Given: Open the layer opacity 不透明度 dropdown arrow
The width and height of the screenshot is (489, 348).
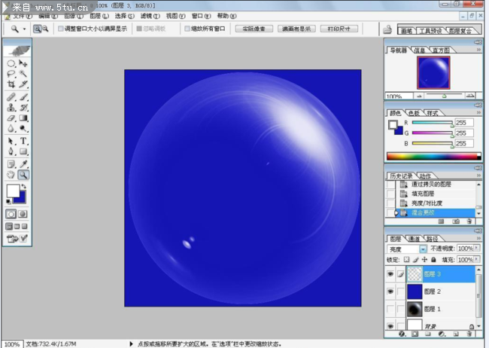Looking at the screenshot, I should [x=476, y=249].
